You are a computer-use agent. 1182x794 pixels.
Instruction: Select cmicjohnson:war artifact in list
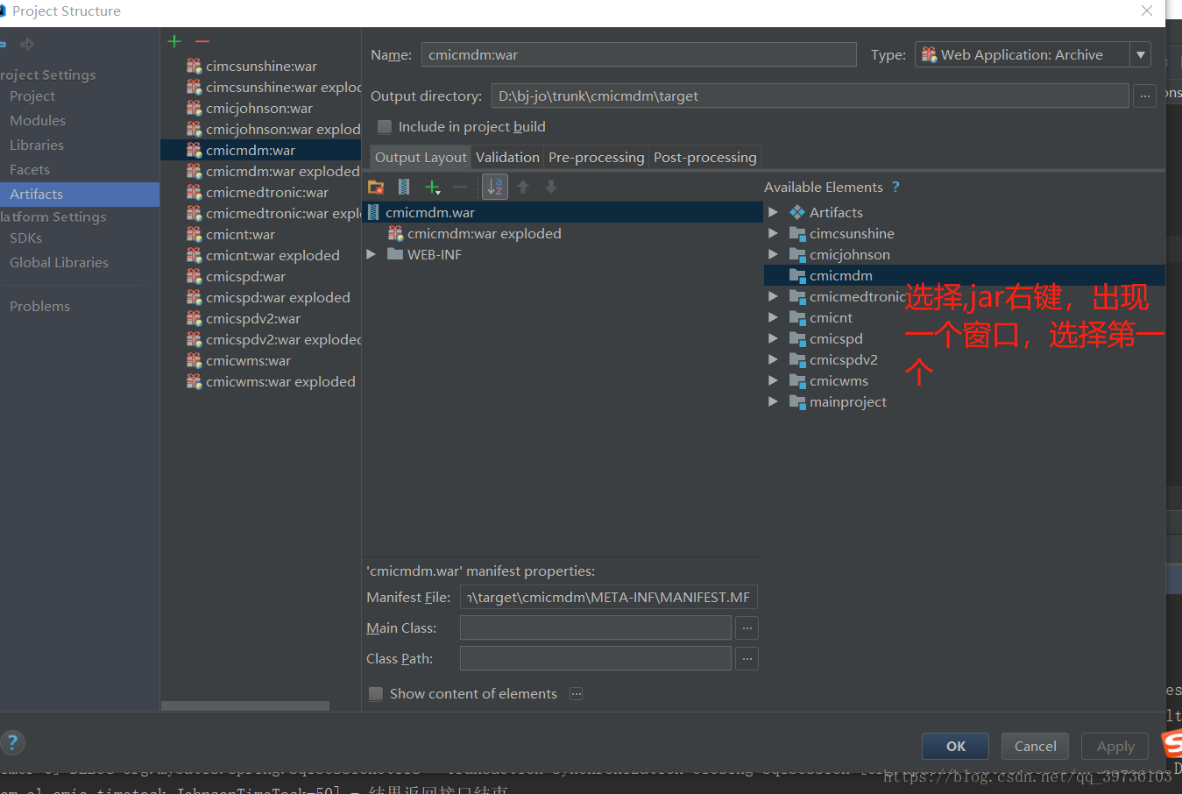coord(260,108)
